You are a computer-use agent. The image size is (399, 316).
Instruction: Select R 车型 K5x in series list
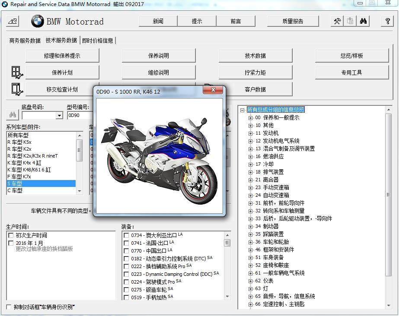click(x=41, y=142)
